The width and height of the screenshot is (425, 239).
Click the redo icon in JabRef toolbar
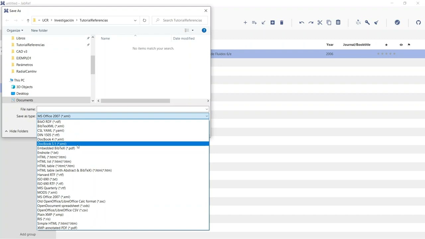click(311, 23)
